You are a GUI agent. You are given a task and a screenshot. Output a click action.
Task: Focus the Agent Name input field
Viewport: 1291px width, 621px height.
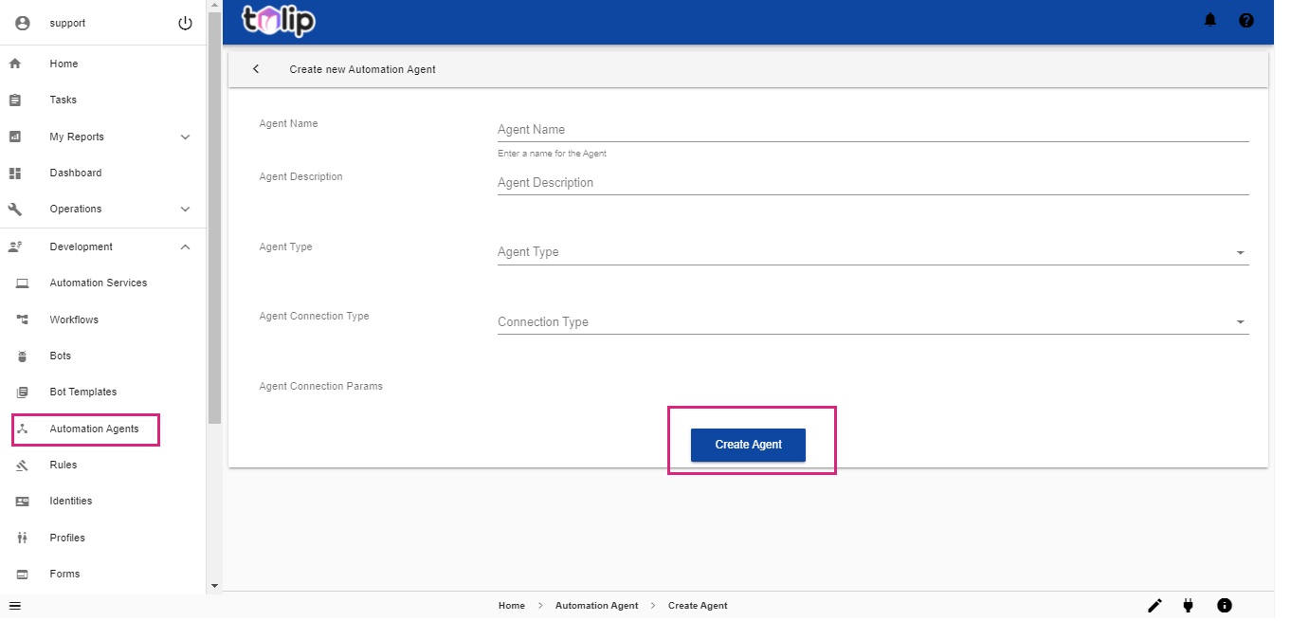click(x=873, y=130)
